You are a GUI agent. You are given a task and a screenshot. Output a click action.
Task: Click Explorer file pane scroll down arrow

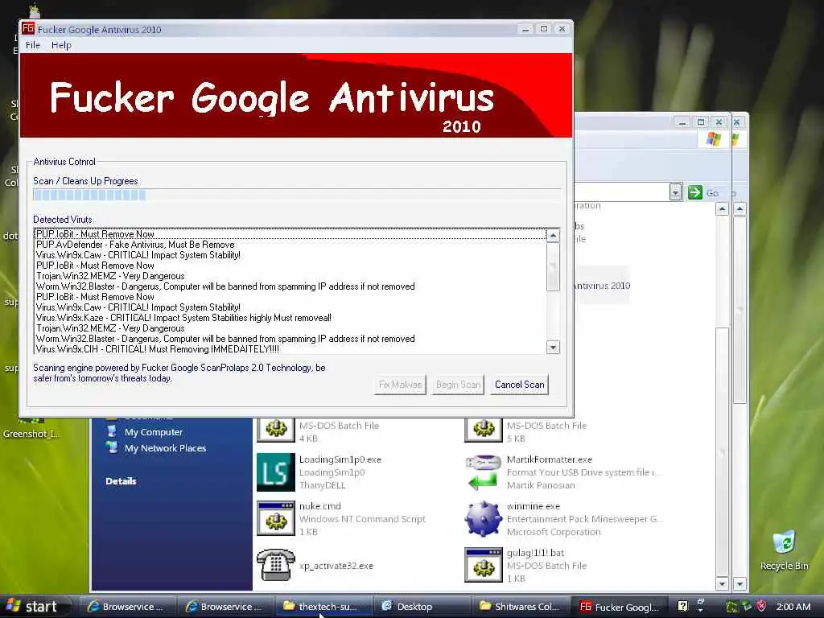point(722,583)
